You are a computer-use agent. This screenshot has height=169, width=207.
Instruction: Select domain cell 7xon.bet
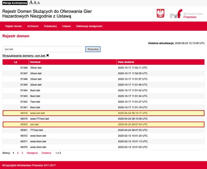tap(35, 102)
